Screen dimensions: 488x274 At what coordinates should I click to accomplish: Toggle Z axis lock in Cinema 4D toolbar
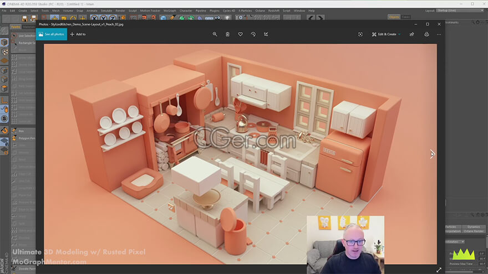tap(113, 18)
